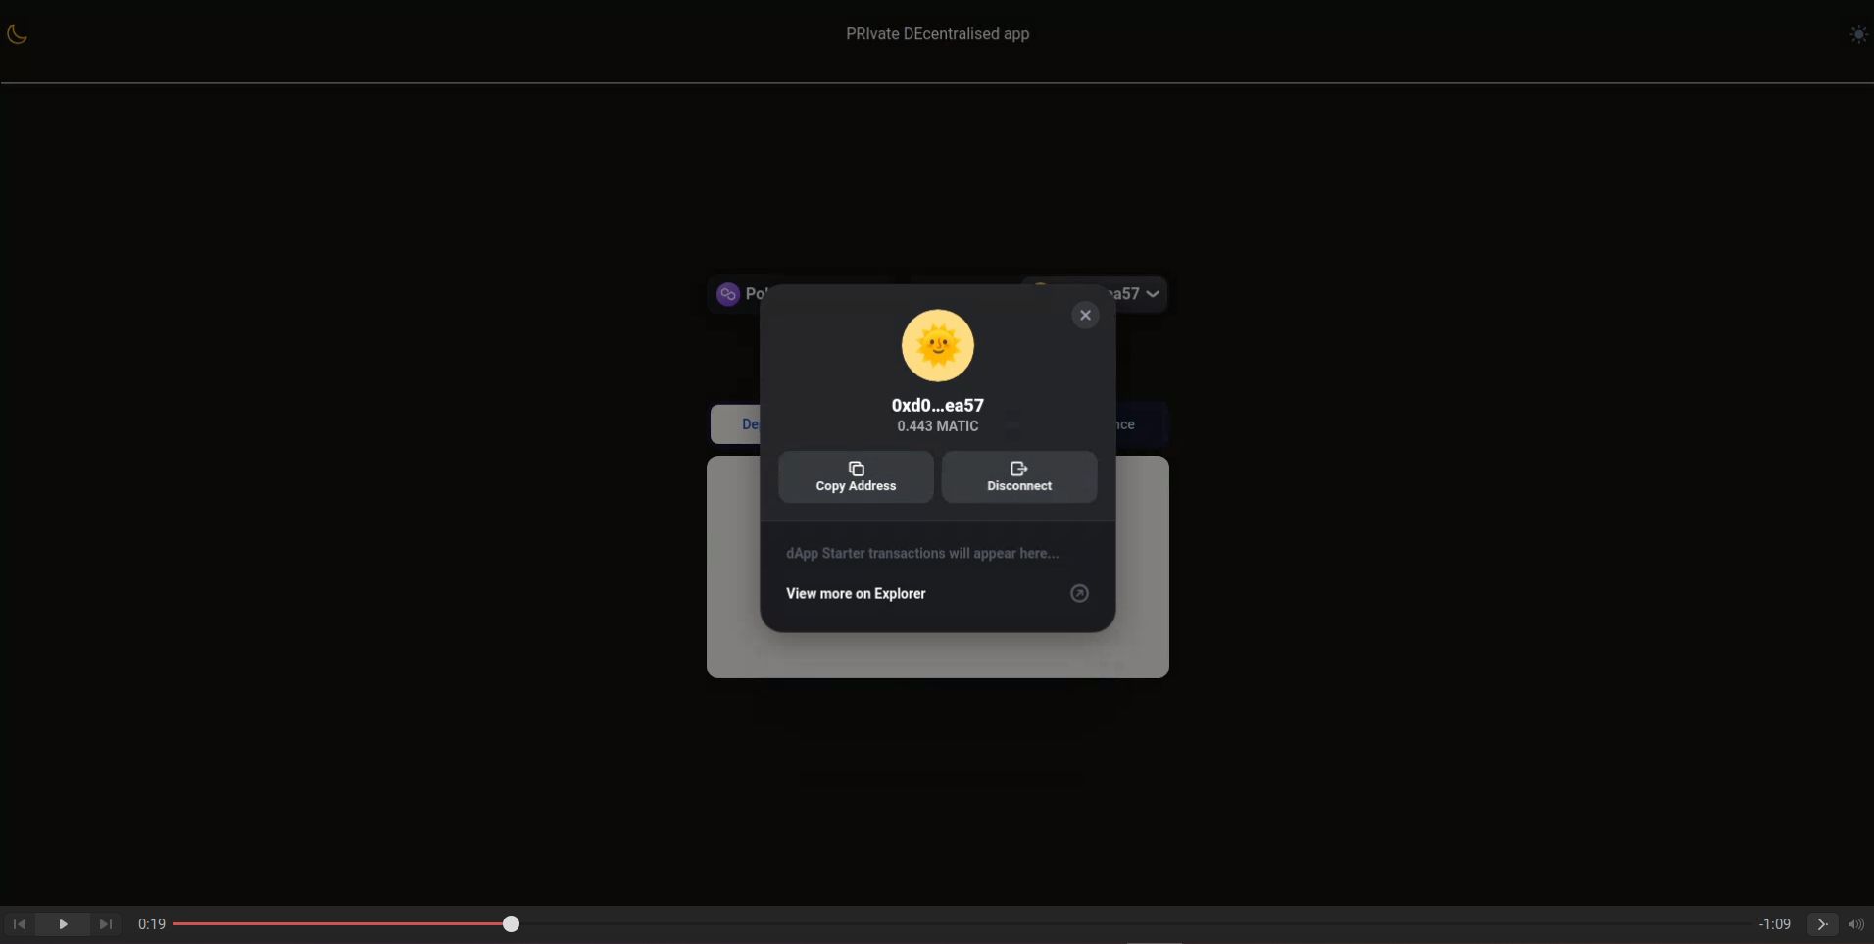This screenshot has height=944, width=1874.
Task: Click the sunflower account avatar
Action: 937,345
